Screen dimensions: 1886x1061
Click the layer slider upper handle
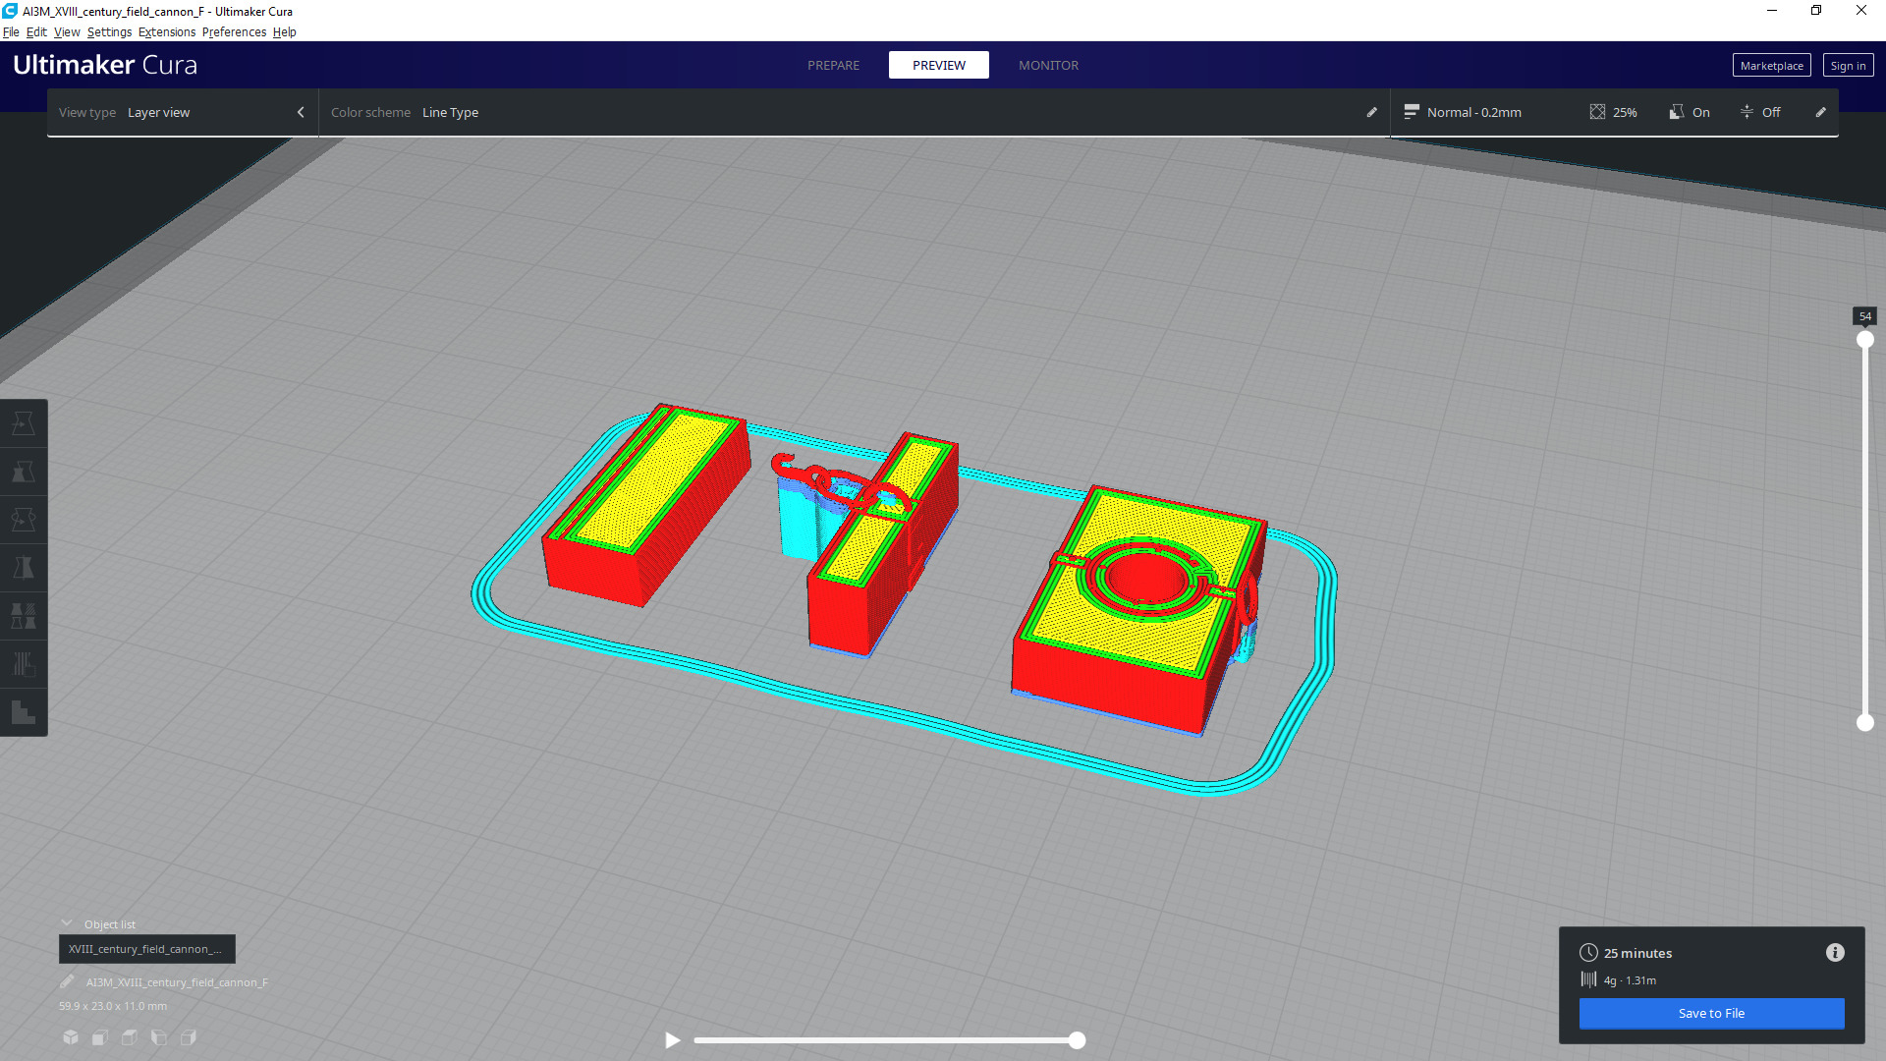click(x=1864, y=340)
